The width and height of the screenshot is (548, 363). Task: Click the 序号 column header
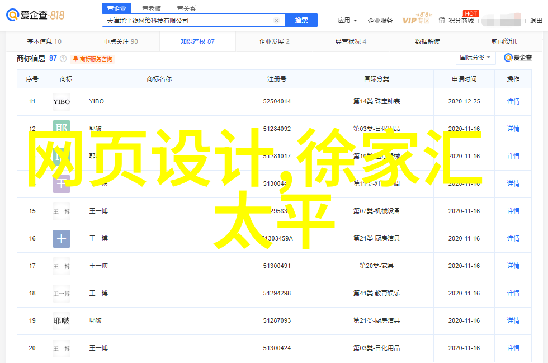(x=32, y=79)
